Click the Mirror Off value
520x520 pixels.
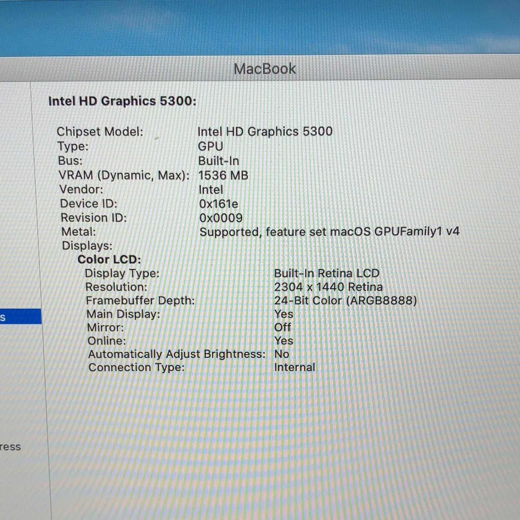282,327
